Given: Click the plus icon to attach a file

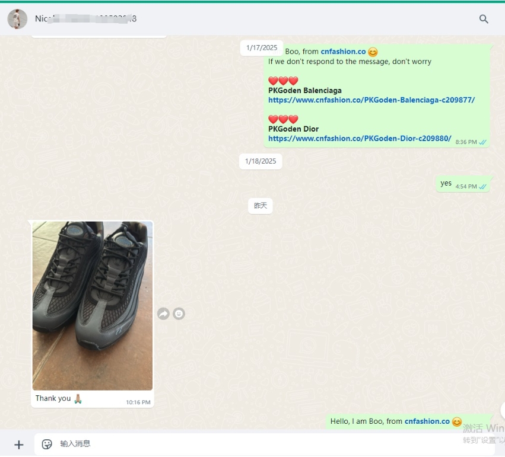Looking at the screenshot, I should click(x=18, y=444).
